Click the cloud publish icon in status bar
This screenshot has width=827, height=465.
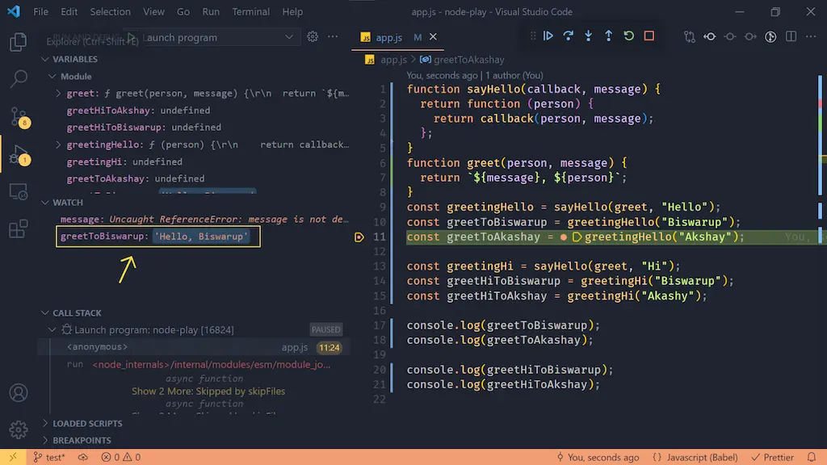point(83,457)
